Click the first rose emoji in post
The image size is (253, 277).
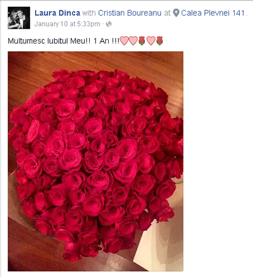(141, 41)
